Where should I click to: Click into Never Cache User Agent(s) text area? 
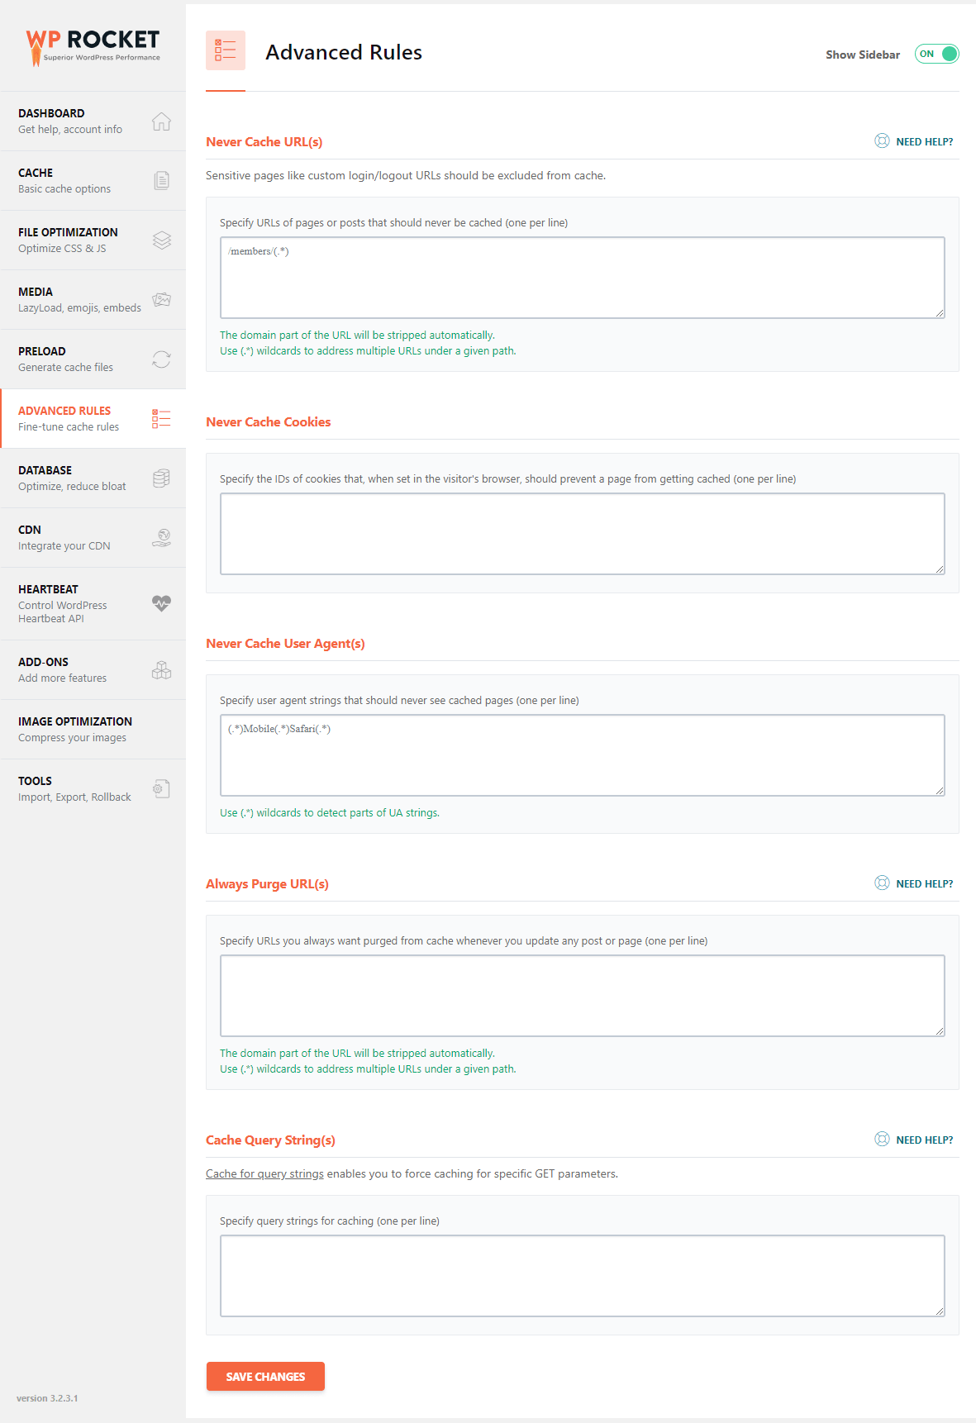coord(582,755)
